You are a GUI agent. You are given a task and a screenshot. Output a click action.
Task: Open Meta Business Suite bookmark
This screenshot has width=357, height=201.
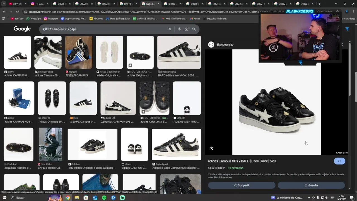coord(118,19)
